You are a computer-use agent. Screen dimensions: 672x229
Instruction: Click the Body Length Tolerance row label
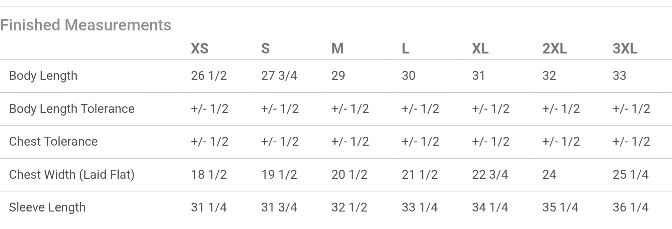(x=72, y=109)
